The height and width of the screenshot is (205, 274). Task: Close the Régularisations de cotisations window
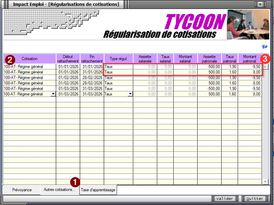(x=260, y=4)
